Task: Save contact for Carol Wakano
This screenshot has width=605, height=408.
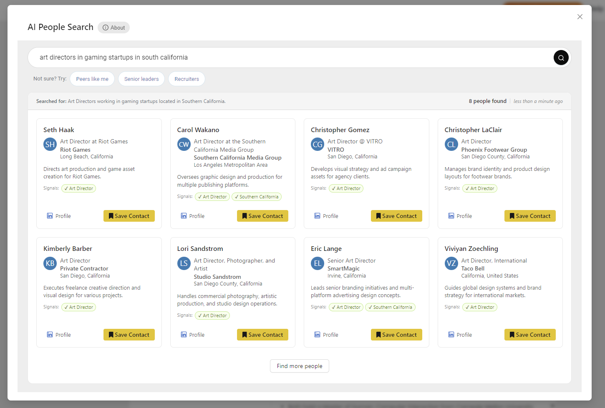Action: point(262,216)
